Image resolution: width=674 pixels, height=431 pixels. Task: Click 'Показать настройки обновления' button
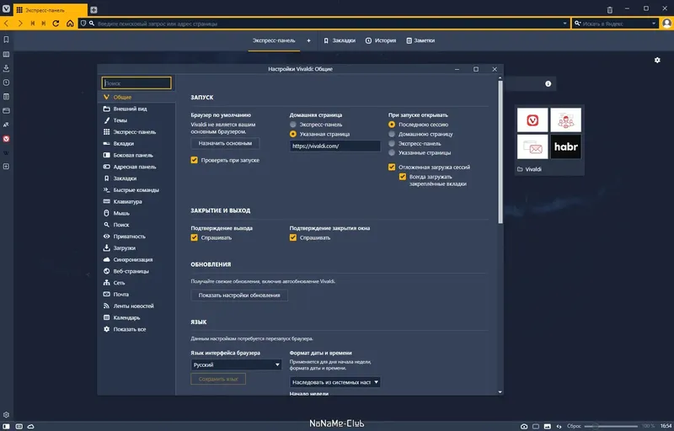[x=239, y=295]
